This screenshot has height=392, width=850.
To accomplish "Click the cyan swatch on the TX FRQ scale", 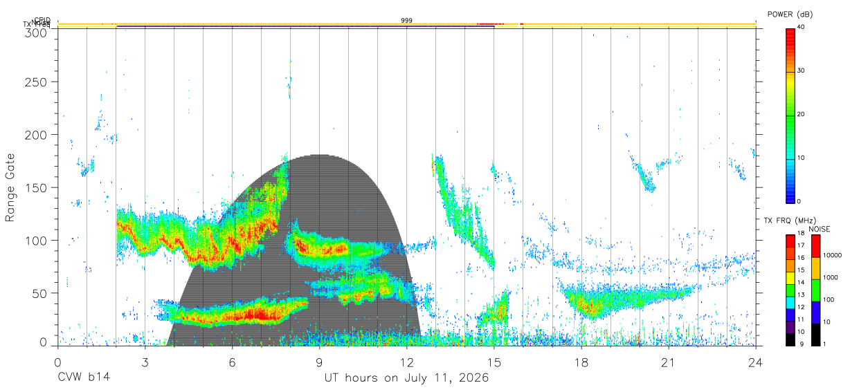I will tap(790, 304).
